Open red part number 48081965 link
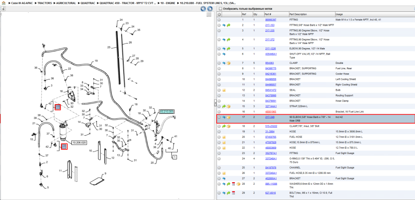Viewport: 415px width, 200px height. click(x=271, y=112)
